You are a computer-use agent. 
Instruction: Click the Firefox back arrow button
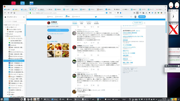(5, 13)
